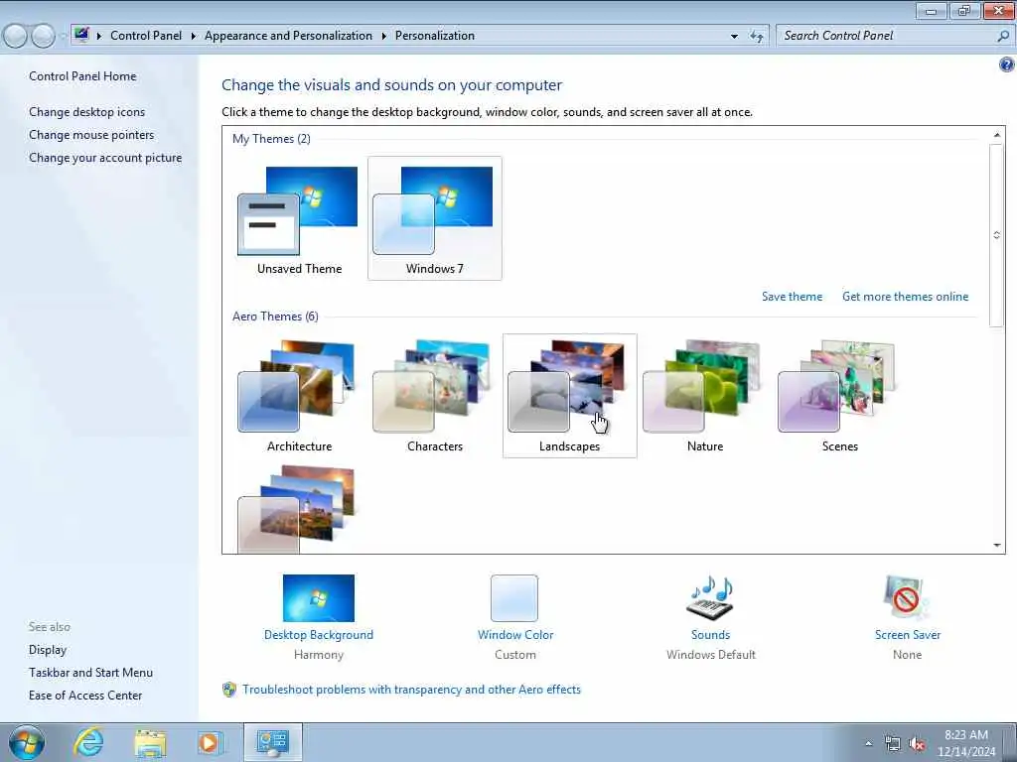Click Personalization breadcrumb

435,36
